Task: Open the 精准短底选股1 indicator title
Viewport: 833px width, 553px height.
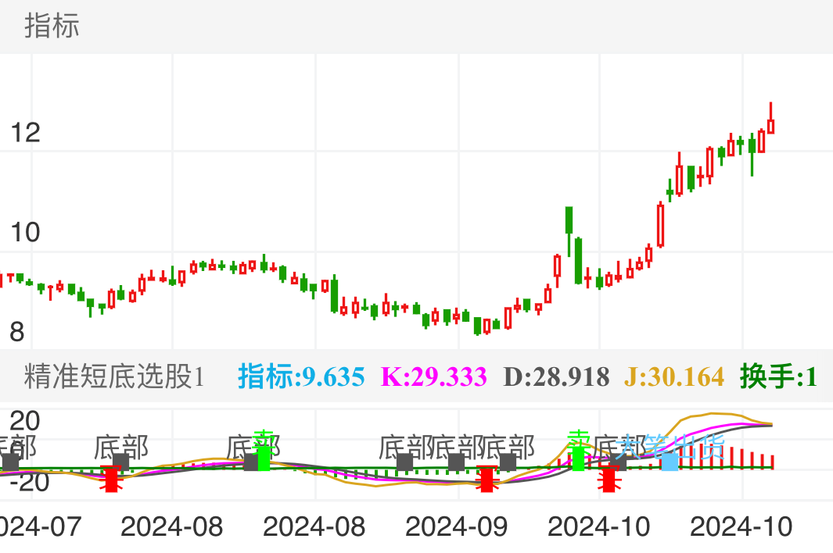Action: coord(114,376)
